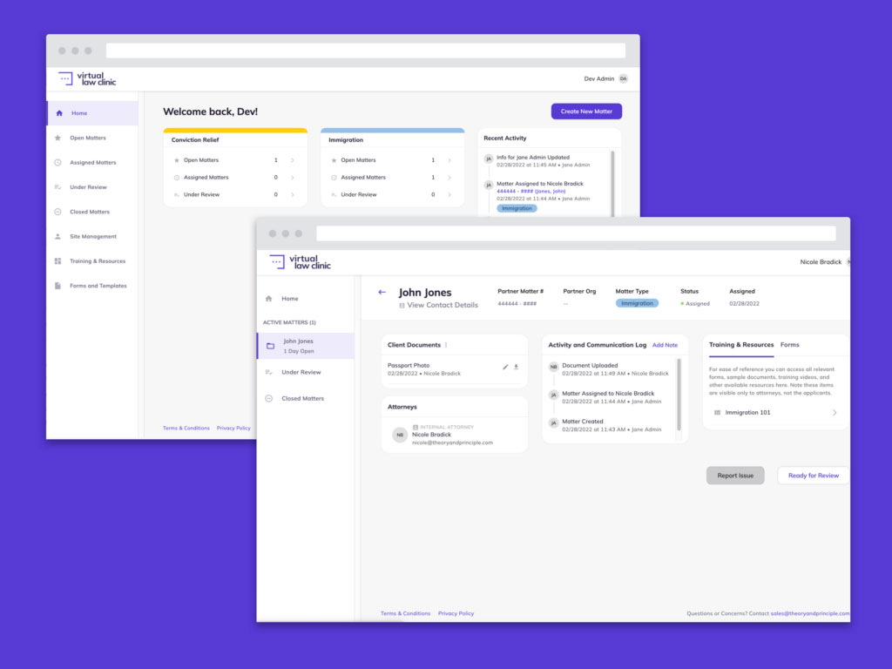Select the John Jones folder icon in sidebar

[270, 346]
